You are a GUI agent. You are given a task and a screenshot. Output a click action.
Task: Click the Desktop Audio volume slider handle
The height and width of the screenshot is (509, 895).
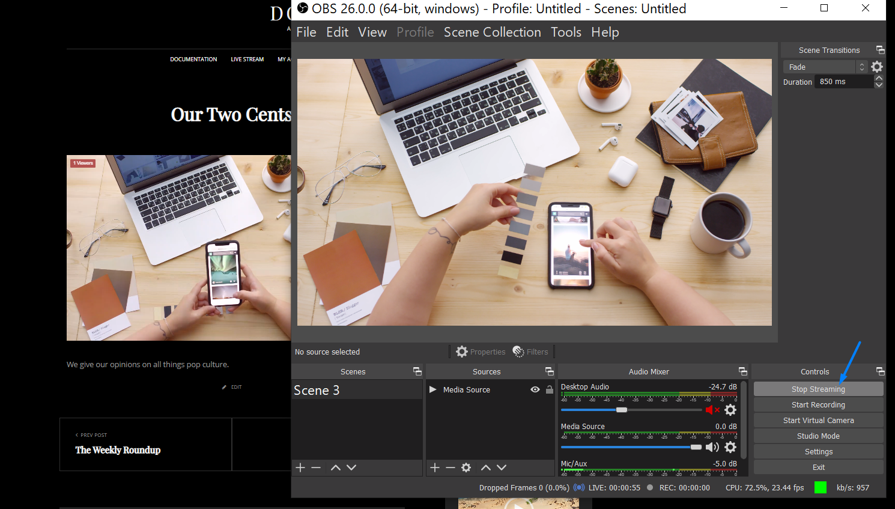pos(622,410)
